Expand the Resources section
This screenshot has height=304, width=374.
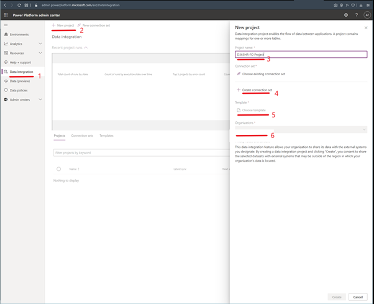click(40, 53)
